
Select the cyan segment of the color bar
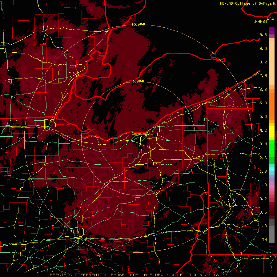pyautogui.click(x=272, y=169)
